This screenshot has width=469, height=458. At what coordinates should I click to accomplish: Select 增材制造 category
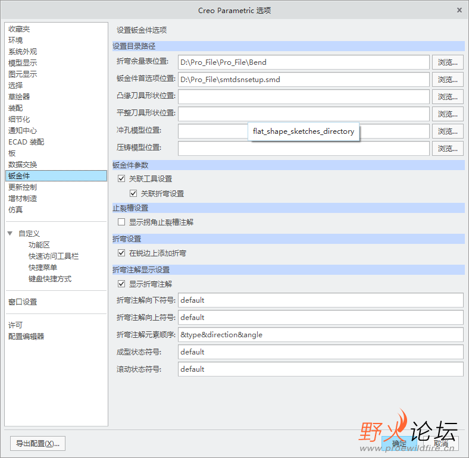23,199
